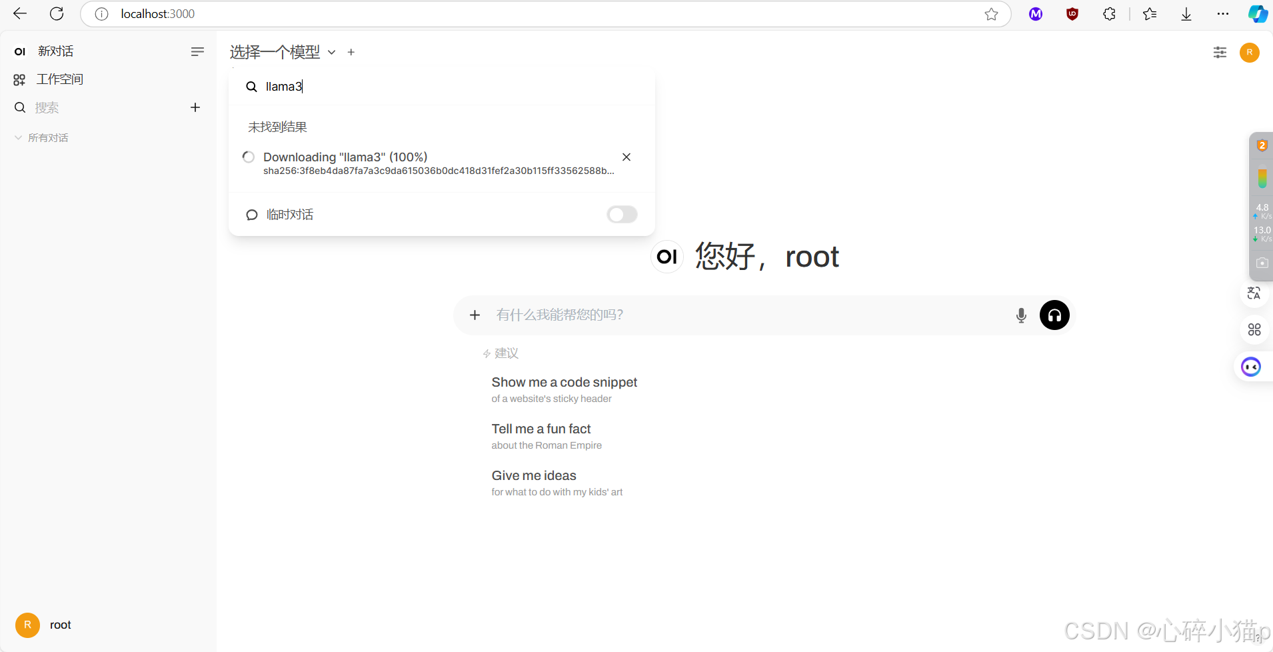Attach a file with the plus icon in the input
1273x652 pixels.
(475, 315)
